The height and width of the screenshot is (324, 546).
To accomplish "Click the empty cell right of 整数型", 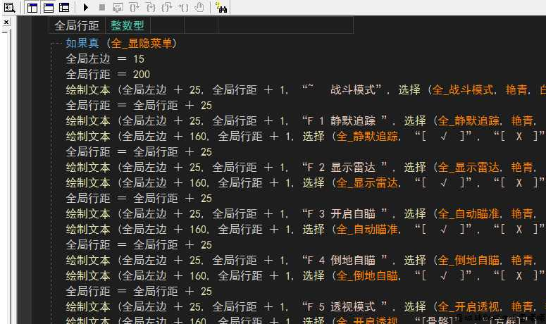I will click(167, 25).
